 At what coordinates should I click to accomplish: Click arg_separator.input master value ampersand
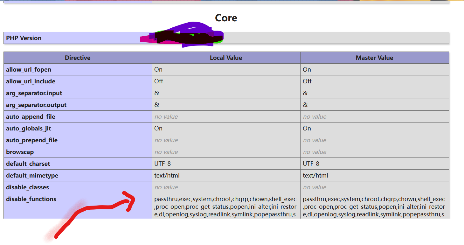click(x=305, y=93)
